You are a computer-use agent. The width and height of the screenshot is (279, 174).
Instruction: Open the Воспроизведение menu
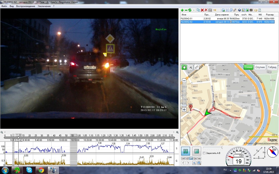point(26,6)
